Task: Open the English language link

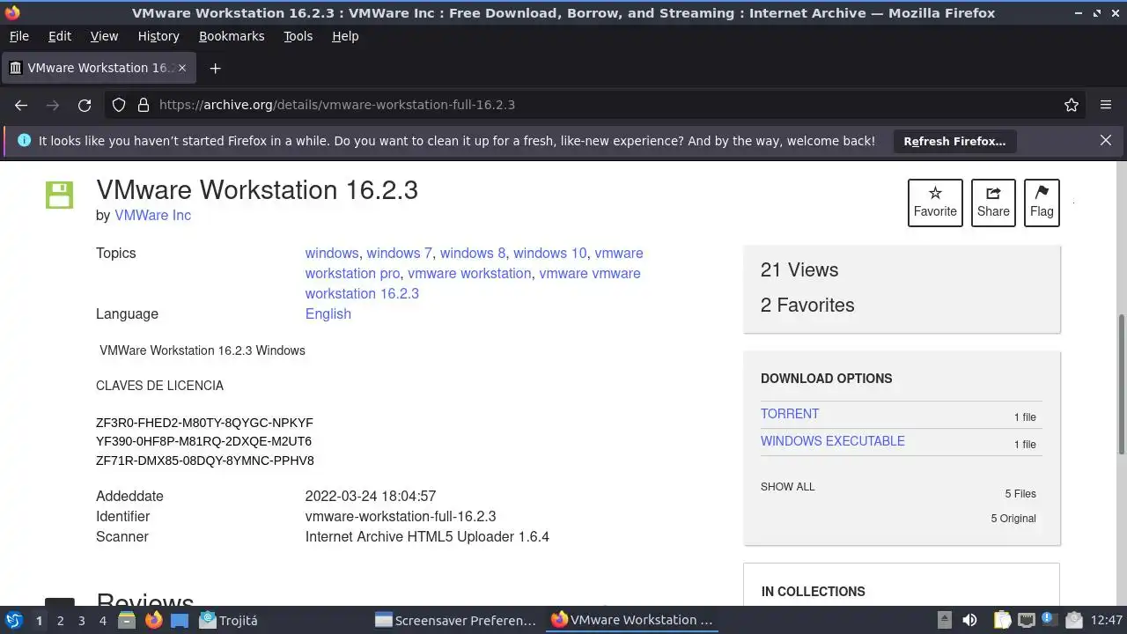Action: tap(328, 313)
